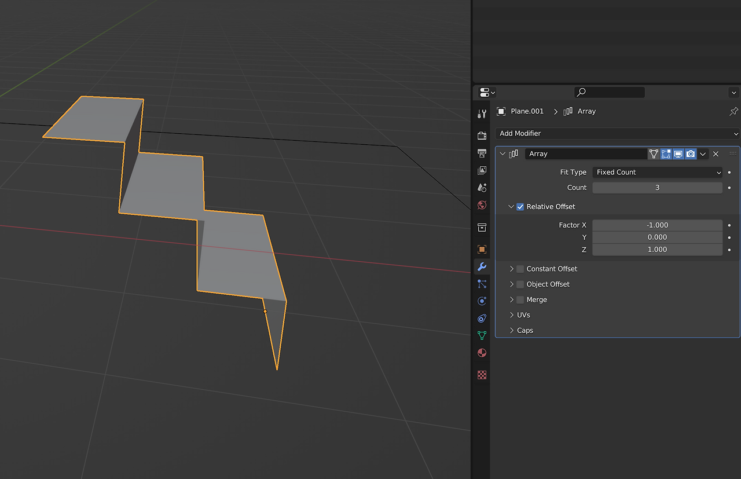Switch to Material properties tab
The width and height of the screenshot is (741, 479).
point(482,353)
